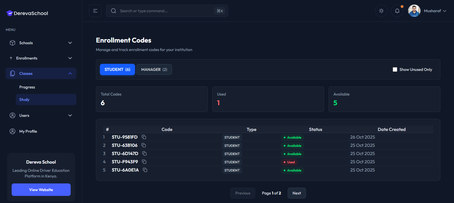Click the Musharof profile avatar
Screen dimensions: 454x203
coord(414,11)
